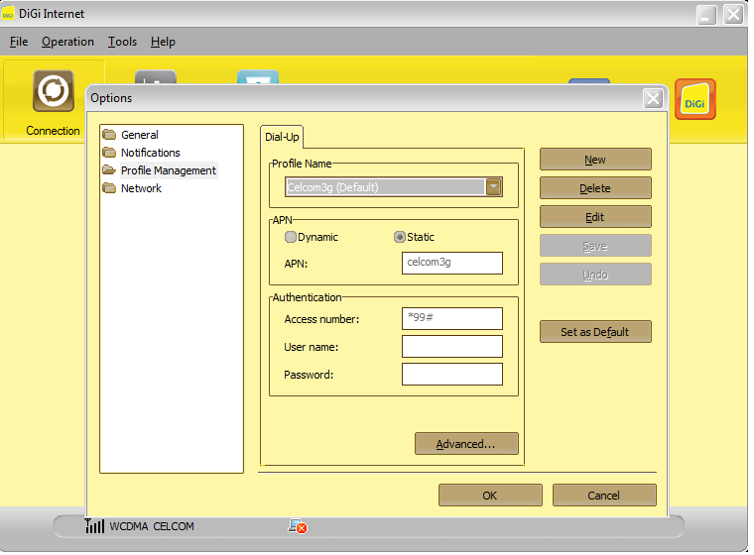Close the Options dialog
This screenshot has width=754, height=555.
pos(653,99)
